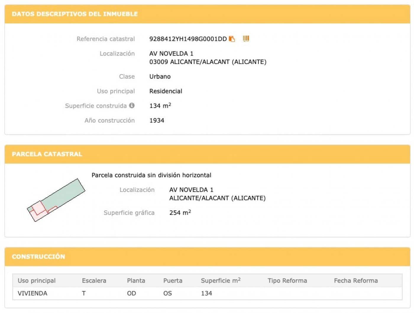Click the cadastral reference 9288412YH1498G0001DD

[x=188, y=38]
